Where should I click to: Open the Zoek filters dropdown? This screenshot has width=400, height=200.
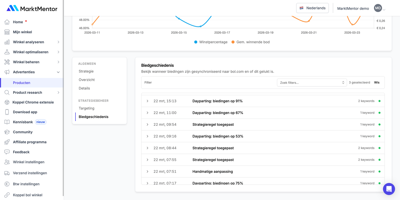[x=312, y=83]
